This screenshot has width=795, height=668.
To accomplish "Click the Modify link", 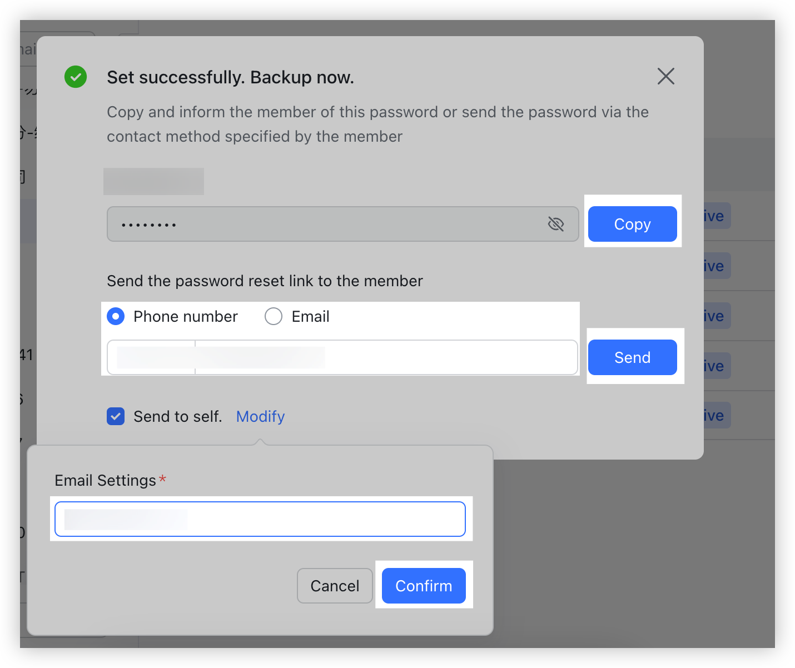I will [x=260, y=416].
